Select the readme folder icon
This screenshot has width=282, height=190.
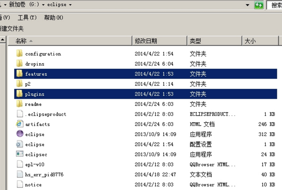point(20,104)
